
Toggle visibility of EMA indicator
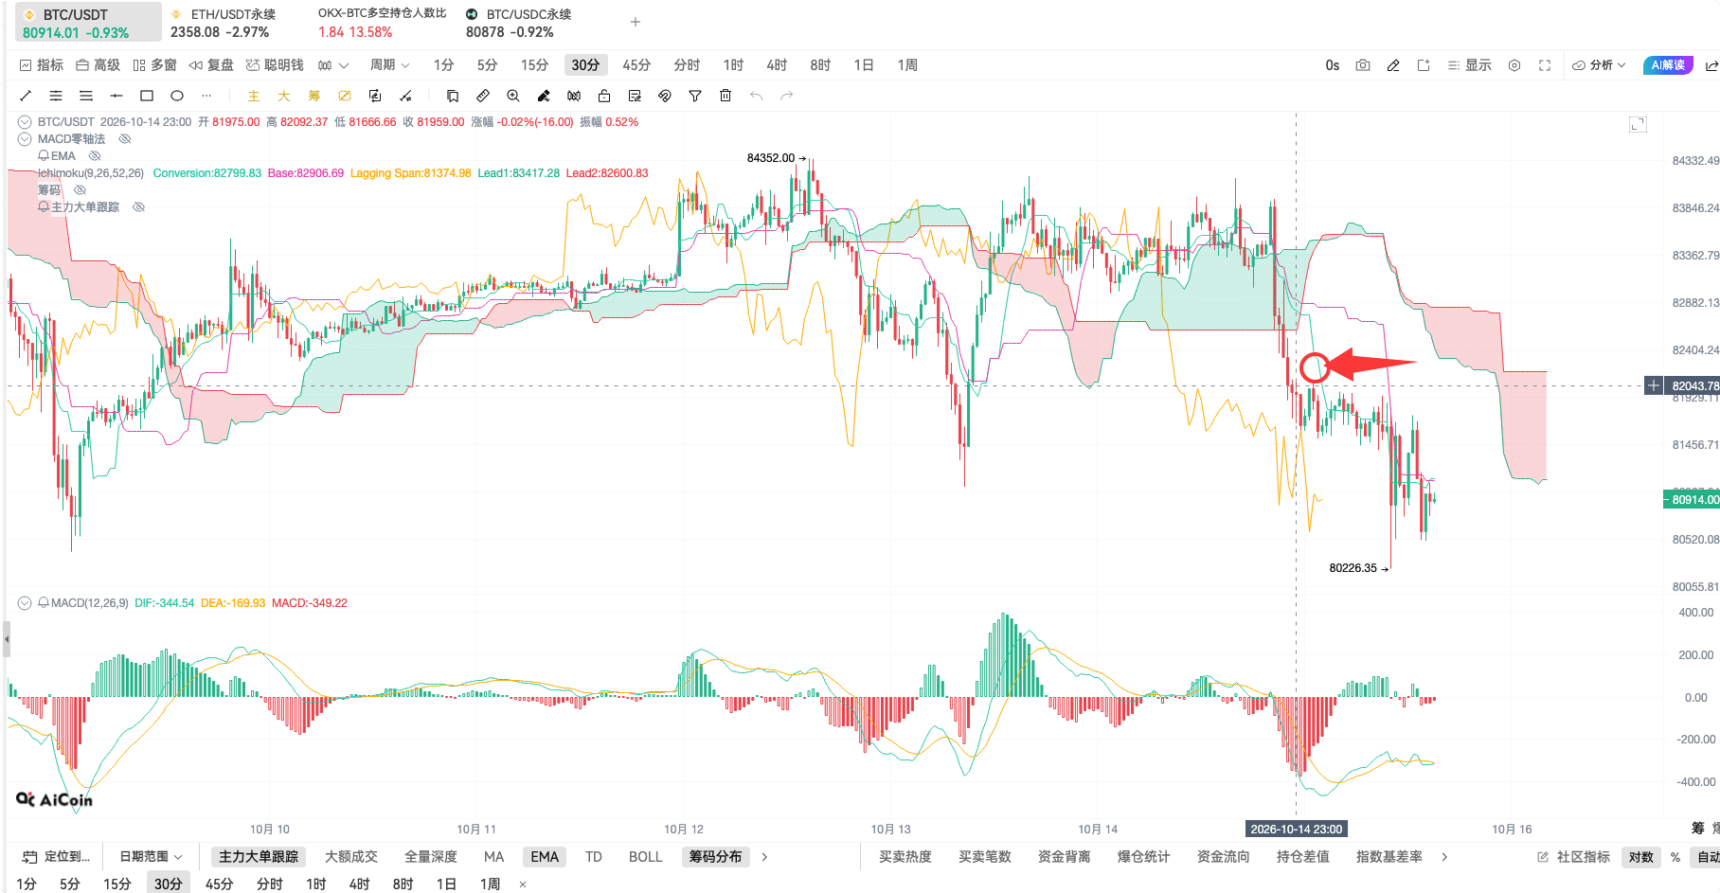click(95, 156)
